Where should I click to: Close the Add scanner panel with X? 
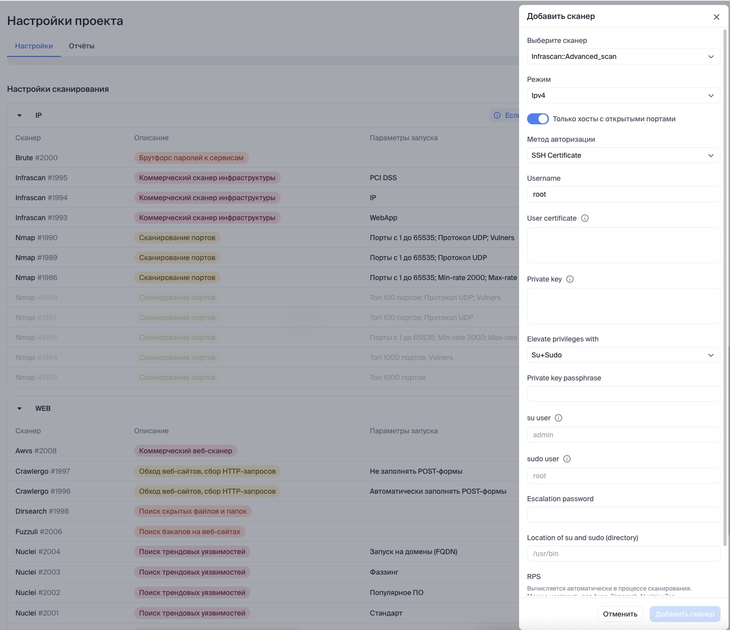coord(717,17)
